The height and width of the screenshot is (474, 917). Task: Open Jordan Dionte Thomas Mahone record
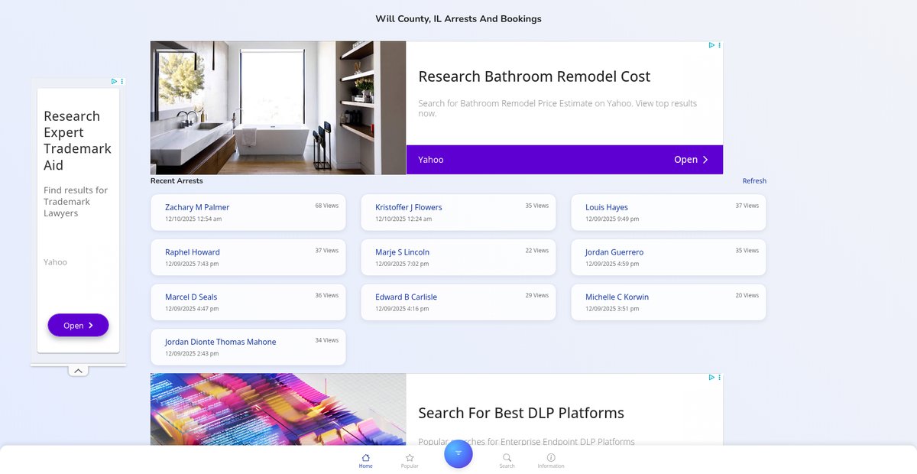coord(220,342)
